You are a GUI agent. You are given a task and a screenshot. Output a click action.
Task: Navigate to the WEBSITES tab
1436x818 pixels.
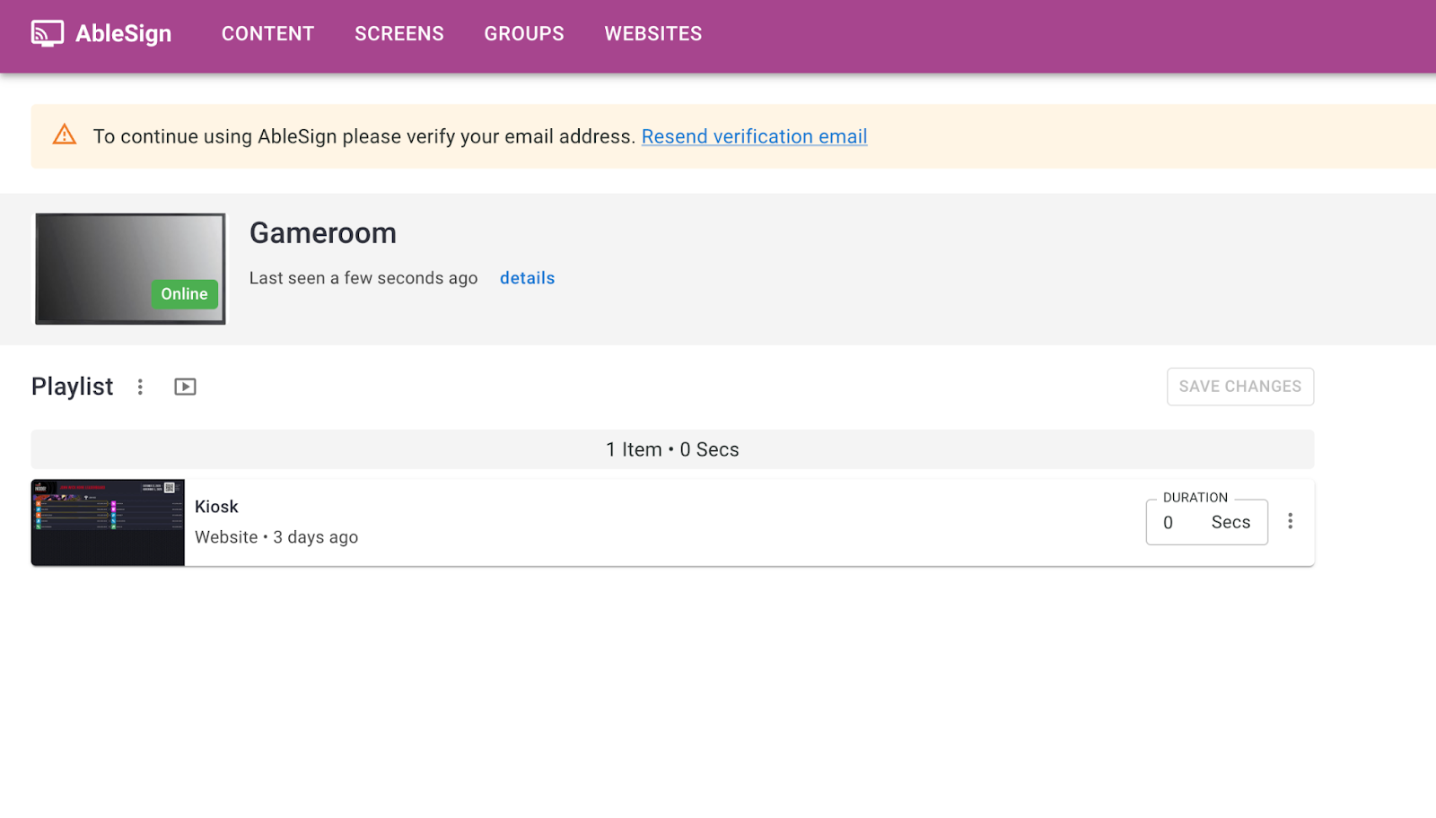[652, 34]
